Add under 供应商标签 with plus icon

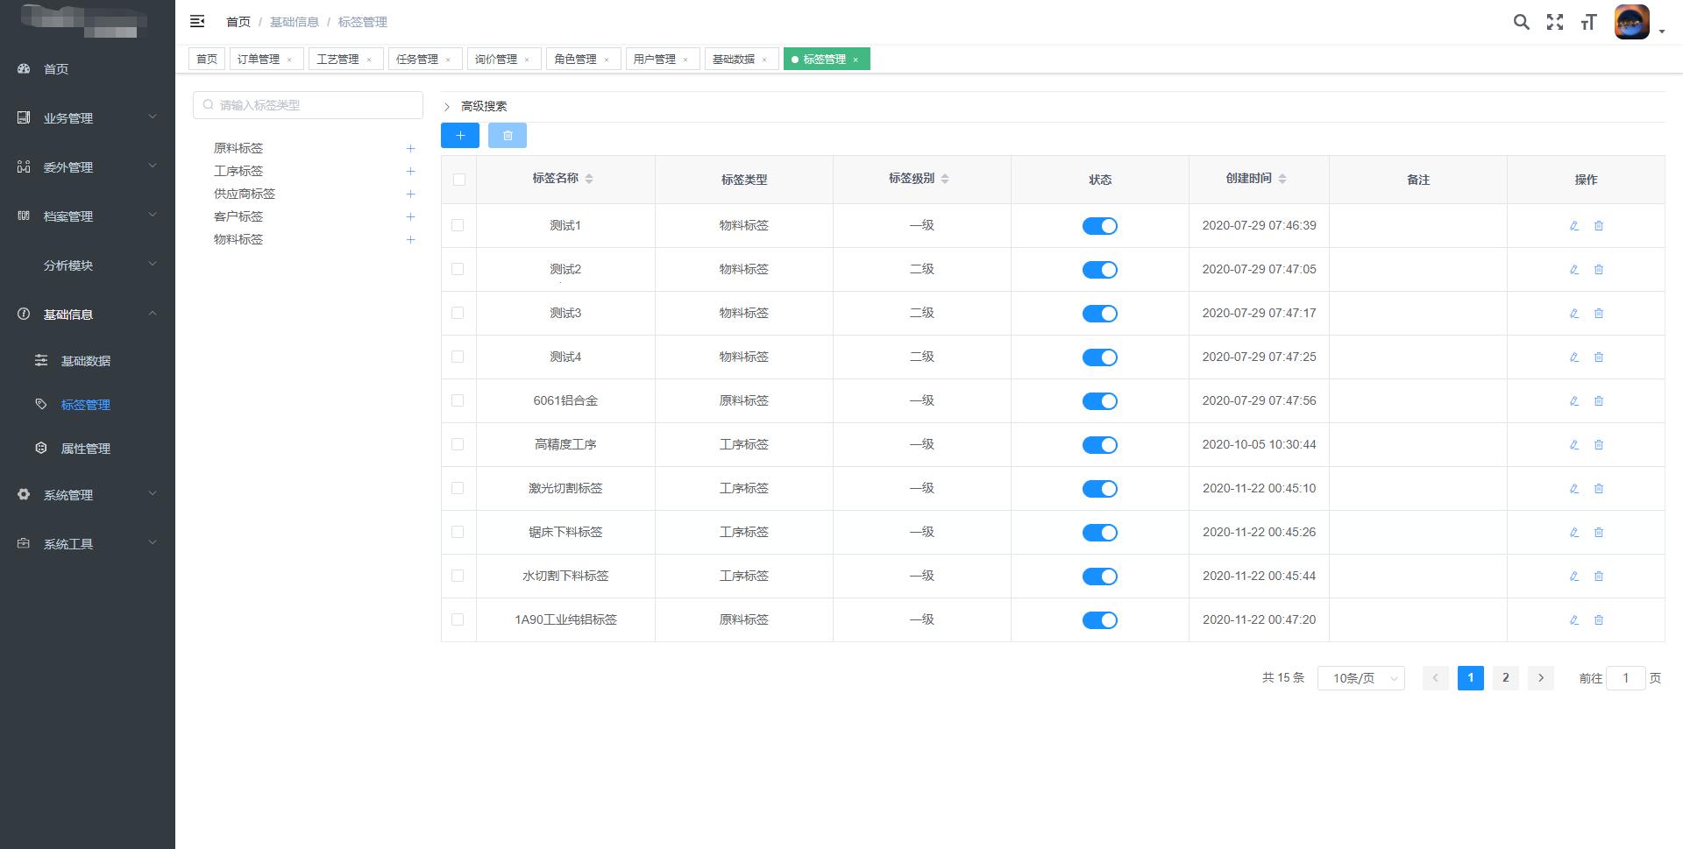coord(410,195)
